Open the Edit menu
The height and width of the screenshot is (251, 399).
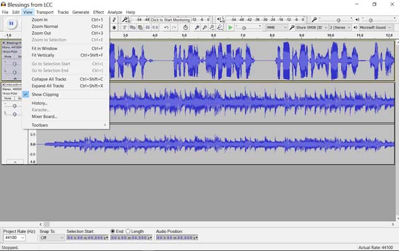click(16, 12)
